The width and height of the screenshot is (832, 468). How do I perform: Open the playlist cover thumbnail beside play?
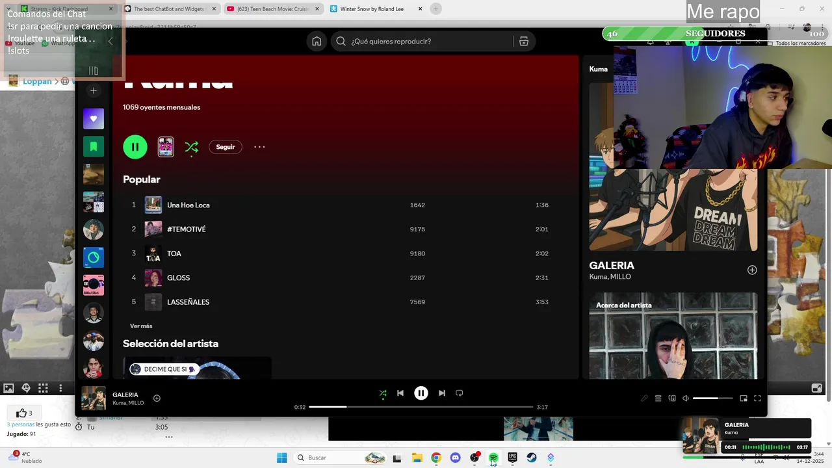(166, 147)
